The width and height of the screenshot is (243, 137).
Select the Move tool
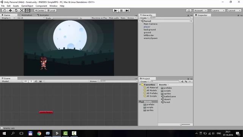click(x=10, y=10)
